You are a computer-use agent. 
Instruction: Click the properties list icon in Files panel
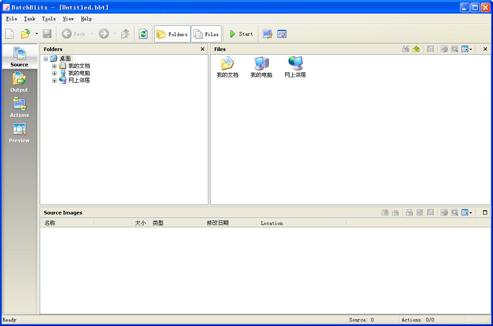(x=430, y=49)
